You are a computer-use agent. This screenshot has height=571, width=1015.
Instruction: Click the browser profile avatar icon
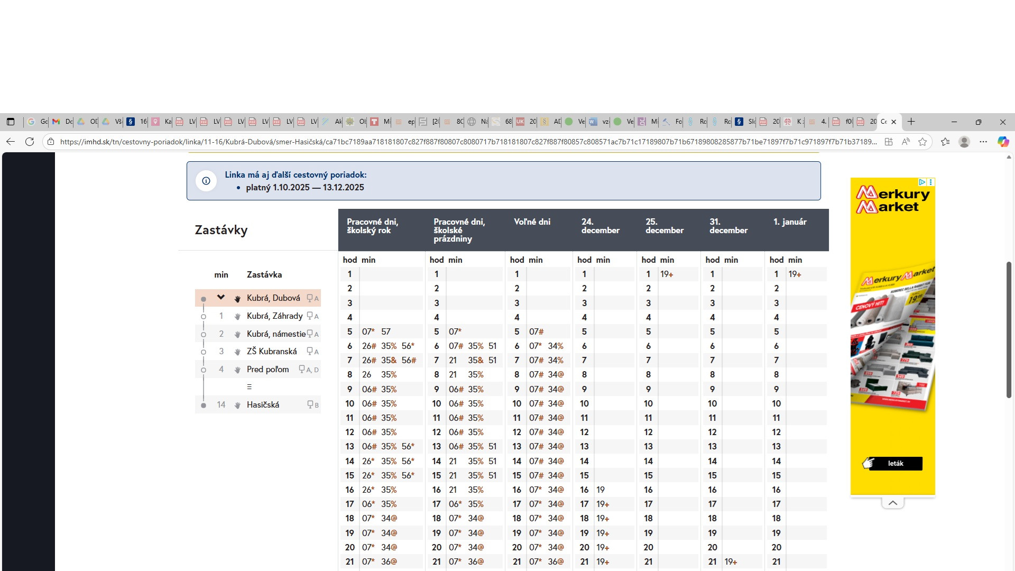pos(964,142)
